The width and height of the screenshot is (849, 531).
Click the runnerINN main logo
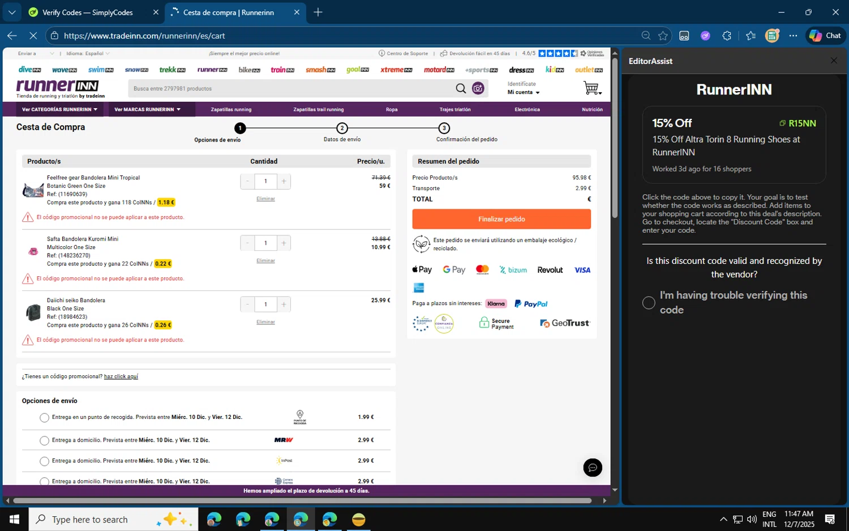click(x=58, y=86)
